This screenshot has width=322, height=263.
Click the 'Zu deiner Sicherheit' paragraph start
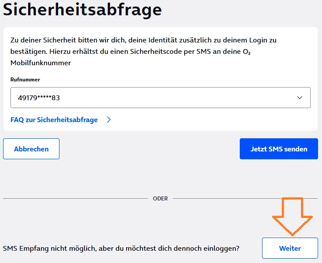tap(39, 40)
